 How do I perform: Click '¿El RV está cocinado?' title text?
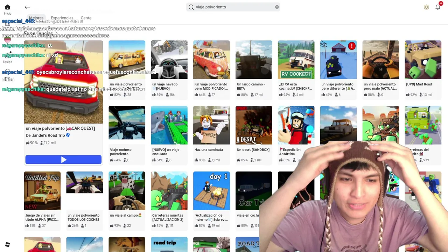point(295,86)
